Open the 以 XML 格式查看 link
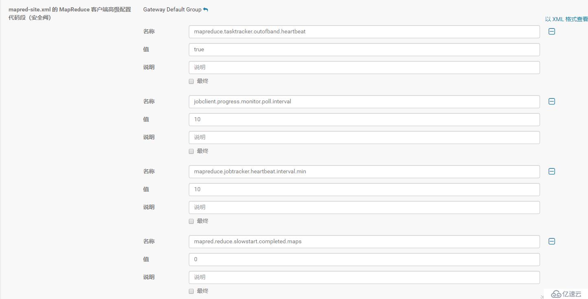 tap(566, 19)
